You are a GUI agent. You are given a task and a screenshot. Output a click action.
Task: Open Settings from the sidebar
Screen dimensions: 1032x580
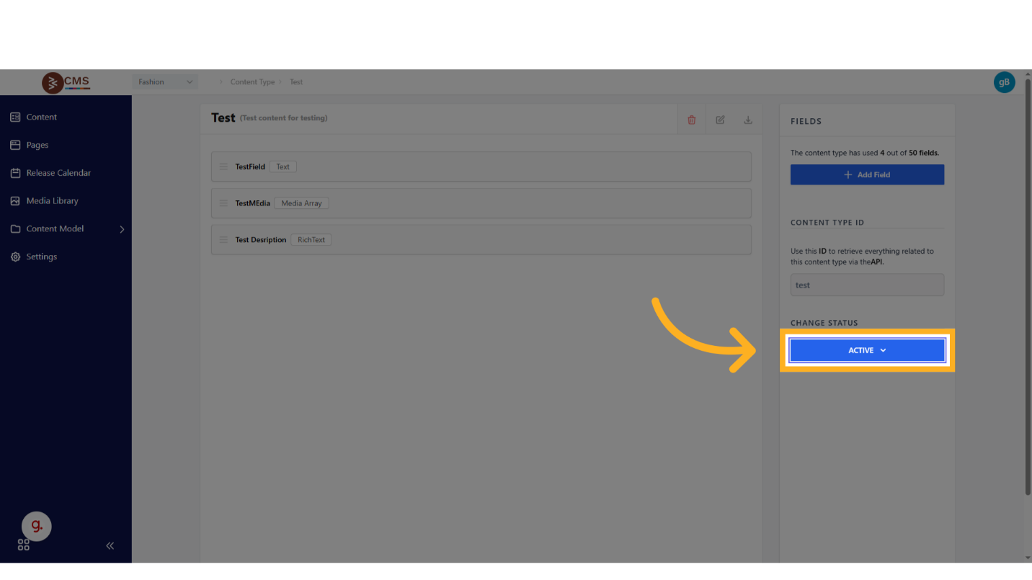click(41, 256)
